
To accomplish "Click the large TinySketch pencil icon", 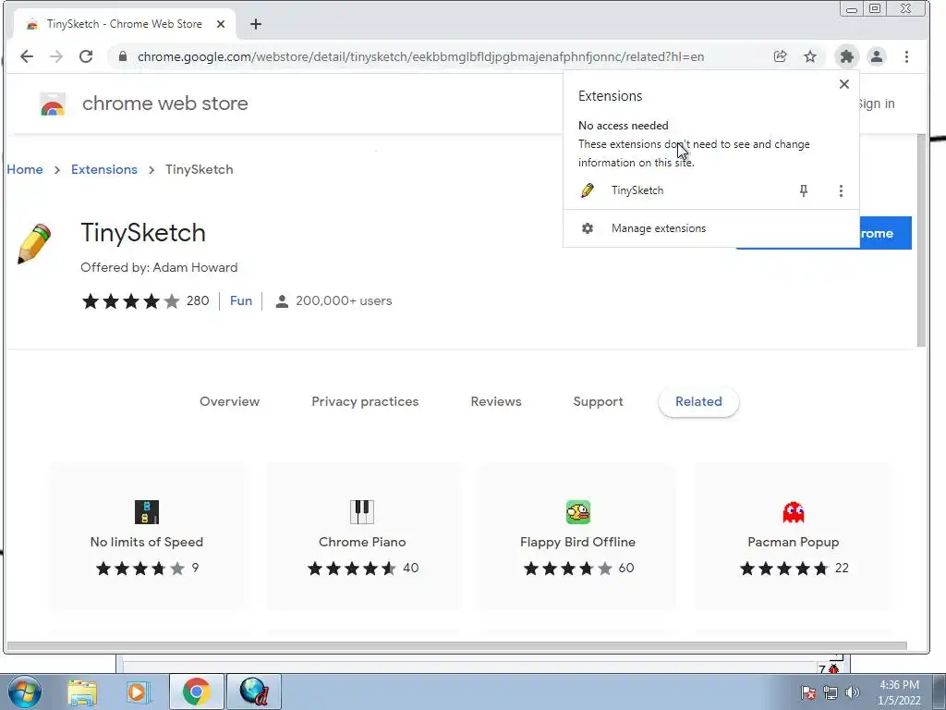I will (x=34, y=243).
